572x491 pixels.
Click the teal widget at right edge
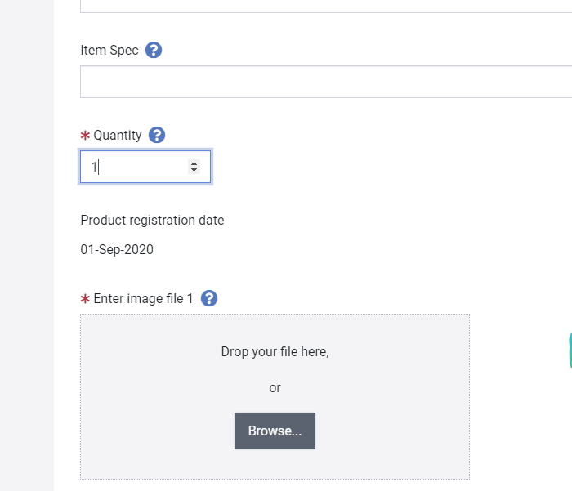[x=570, y=350]
